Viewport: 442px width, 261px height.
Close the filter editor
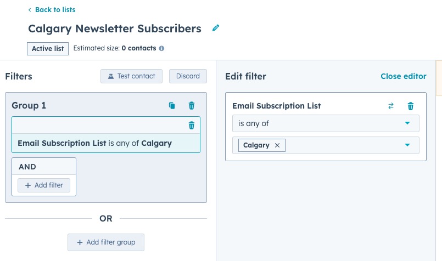coord(403,76)
